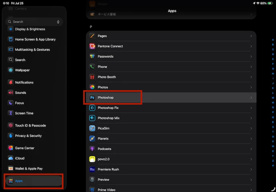Image resolution: width=276 pixels, height=192 pixels.
Task: Jump to letter A in the index
Action: coord(273,40)
